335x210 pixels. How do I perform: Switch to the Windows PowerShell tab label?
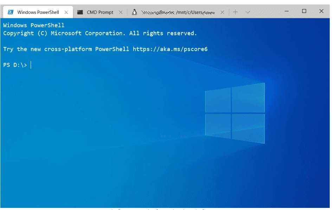tap(38, 12)
